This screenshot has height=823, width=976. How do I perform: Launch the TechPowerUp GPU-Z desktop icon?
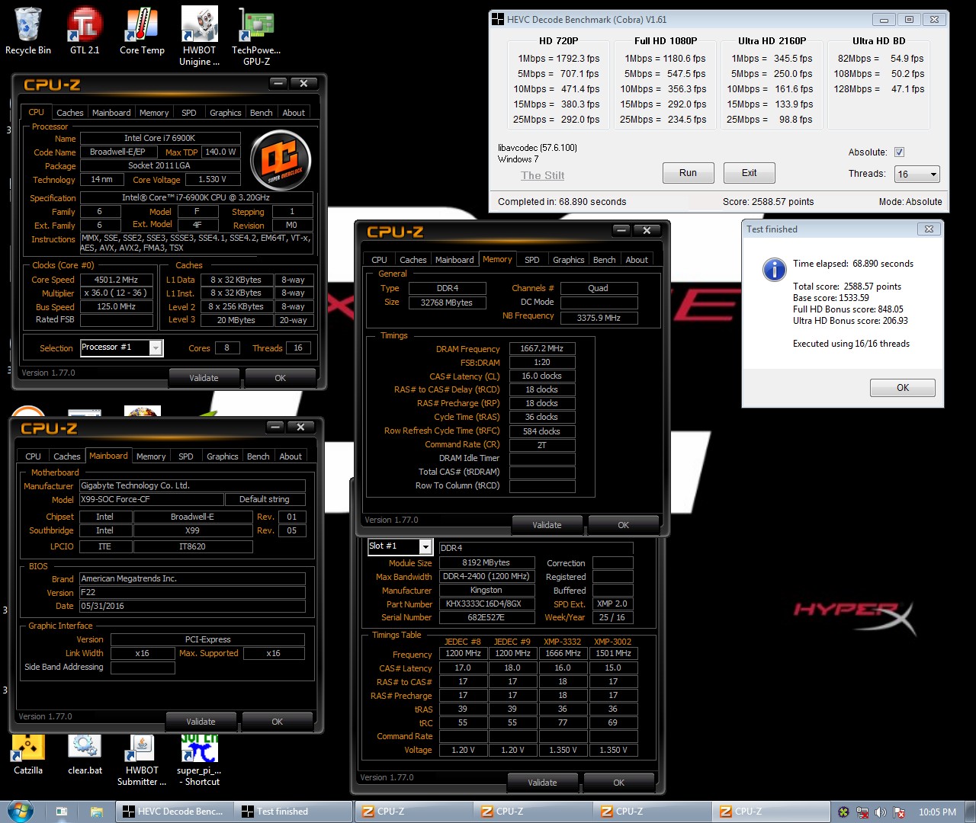click(256, 37)
